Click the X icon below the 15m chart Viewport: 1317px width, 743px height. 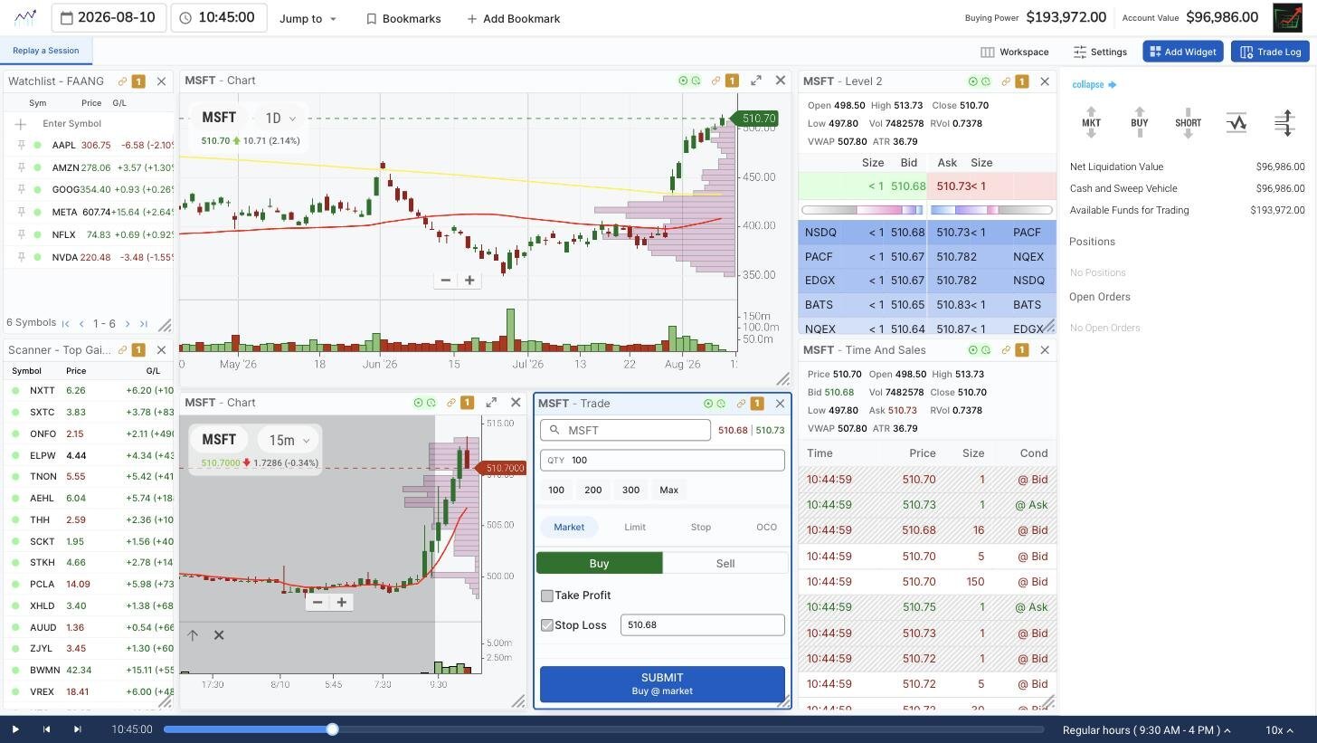[x=219, y=635]
